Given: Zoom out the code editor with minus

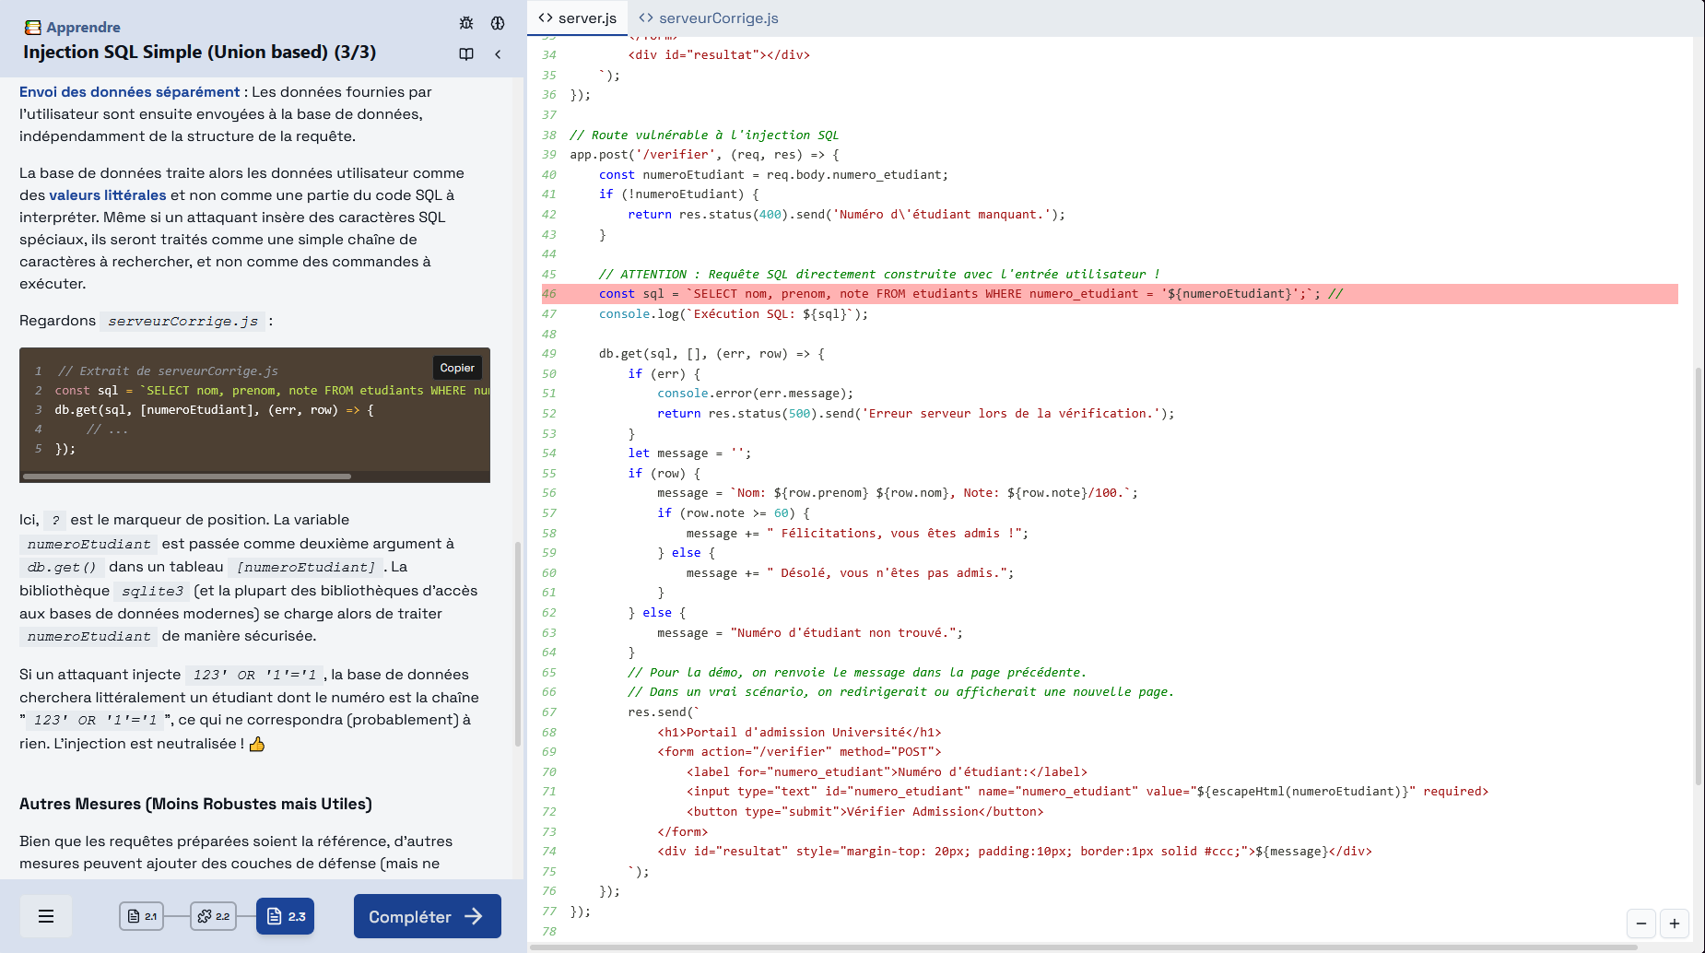Looking at the screenshot, I should point(1641,923).
